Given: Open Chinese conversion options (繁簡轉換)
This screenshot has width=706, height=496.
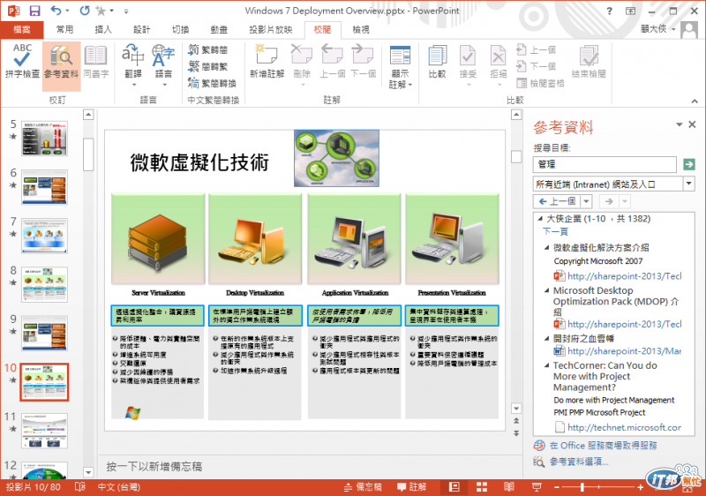Looking at the screenshot, I should click(212, 83).
